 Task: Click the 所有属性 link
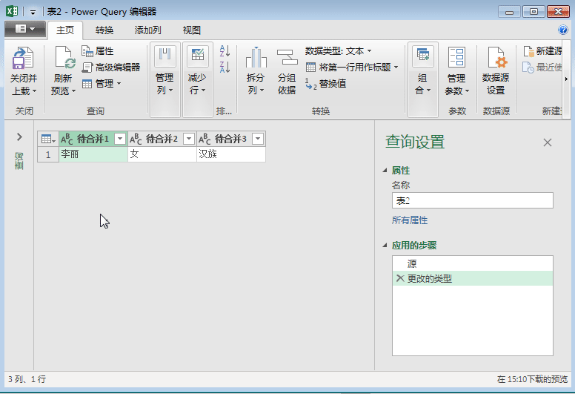tap(409, 220)
